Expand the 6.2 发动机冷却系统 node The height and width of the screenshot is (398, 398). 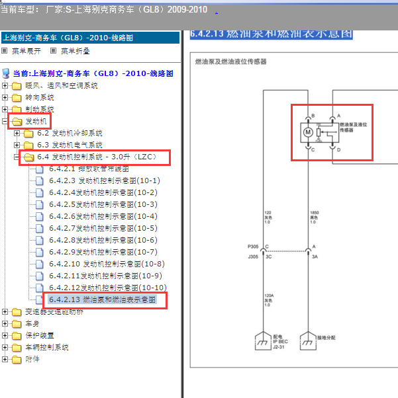pos(17,134)
